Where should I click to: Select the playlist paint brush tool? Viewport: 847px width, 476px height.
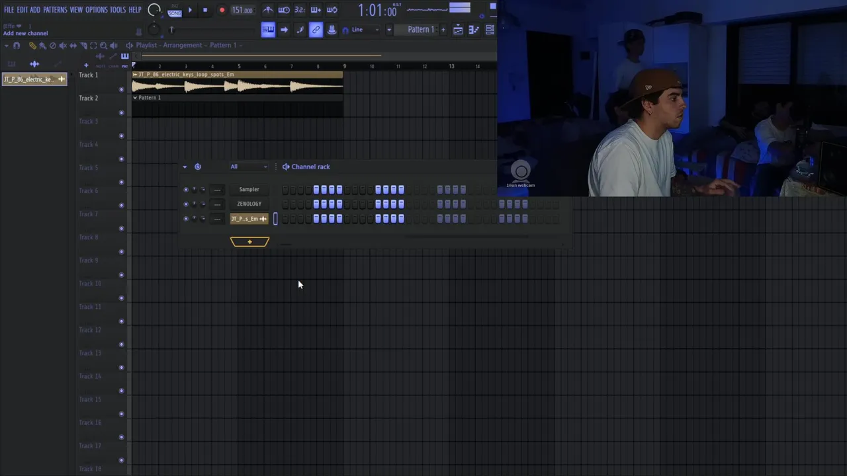pos(42,46)
